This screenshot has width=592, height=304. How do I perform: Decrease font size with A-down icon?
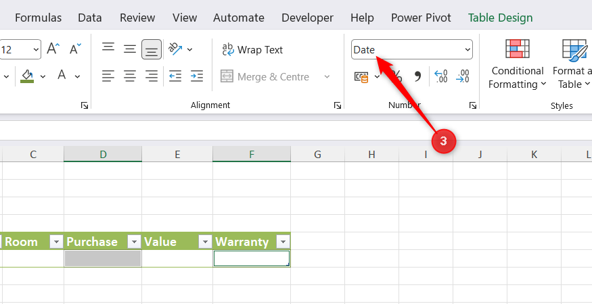(x=75, y=49)
